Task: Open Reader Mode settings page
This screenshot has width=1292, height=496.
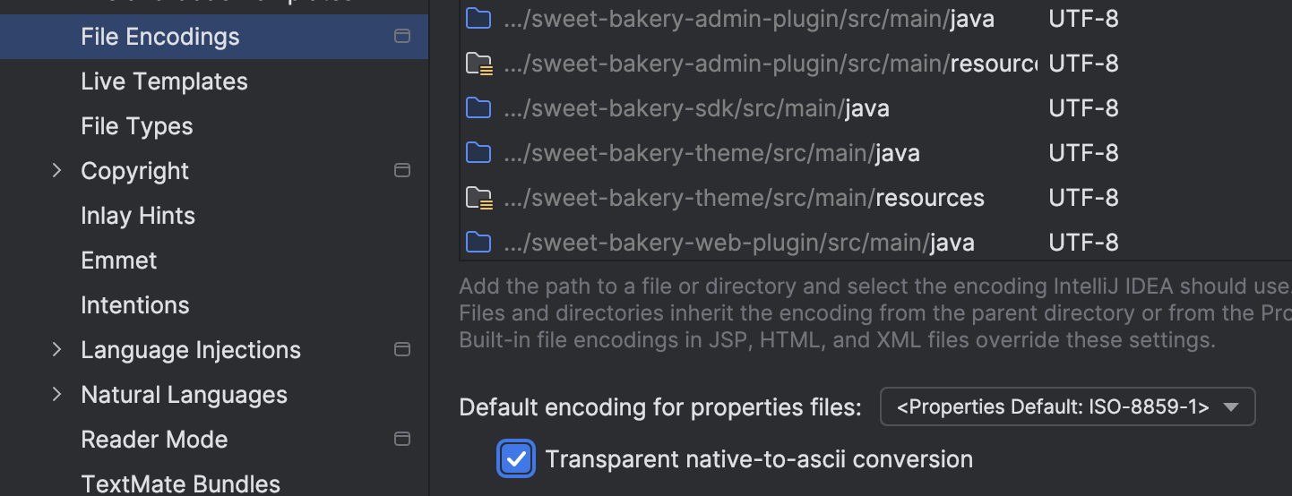Action: [154, 440]
